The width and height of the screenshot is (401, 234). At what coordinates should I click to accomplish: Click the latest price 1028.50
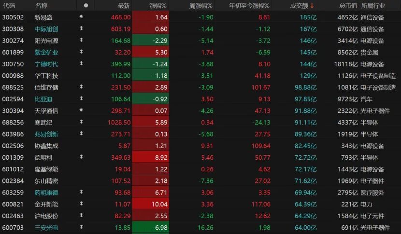coord(119,123)
